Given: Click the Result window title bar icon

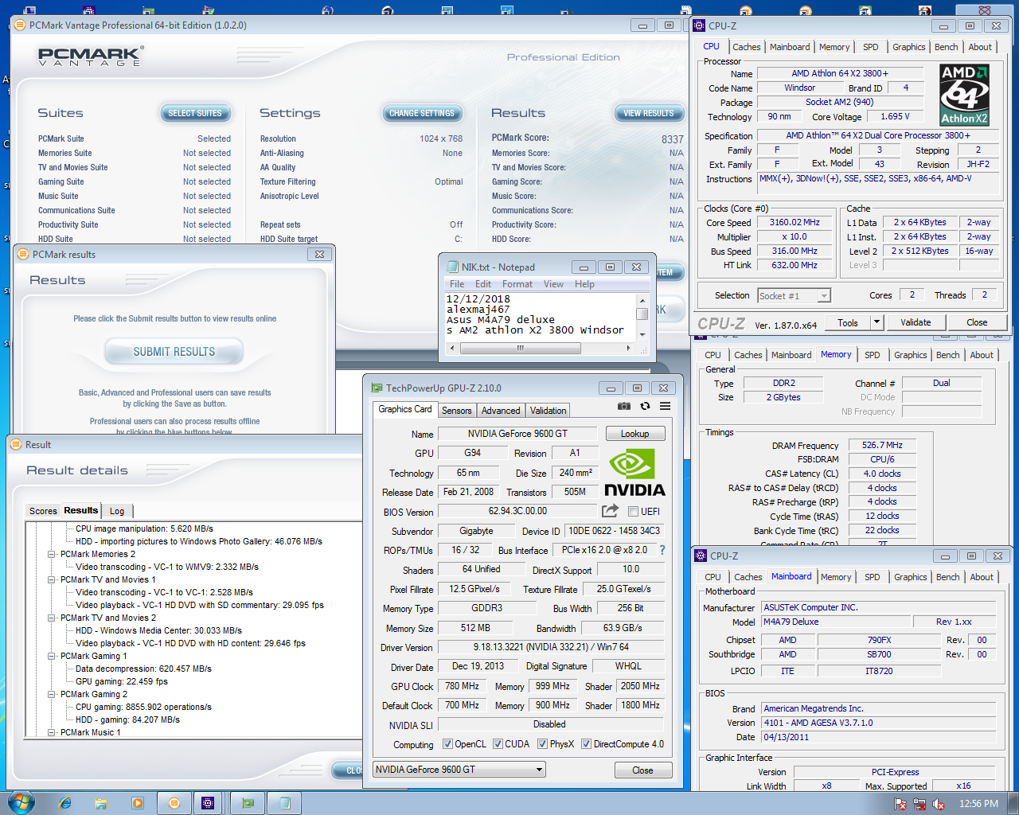Looking at the screenshot, I should (17, 444).
